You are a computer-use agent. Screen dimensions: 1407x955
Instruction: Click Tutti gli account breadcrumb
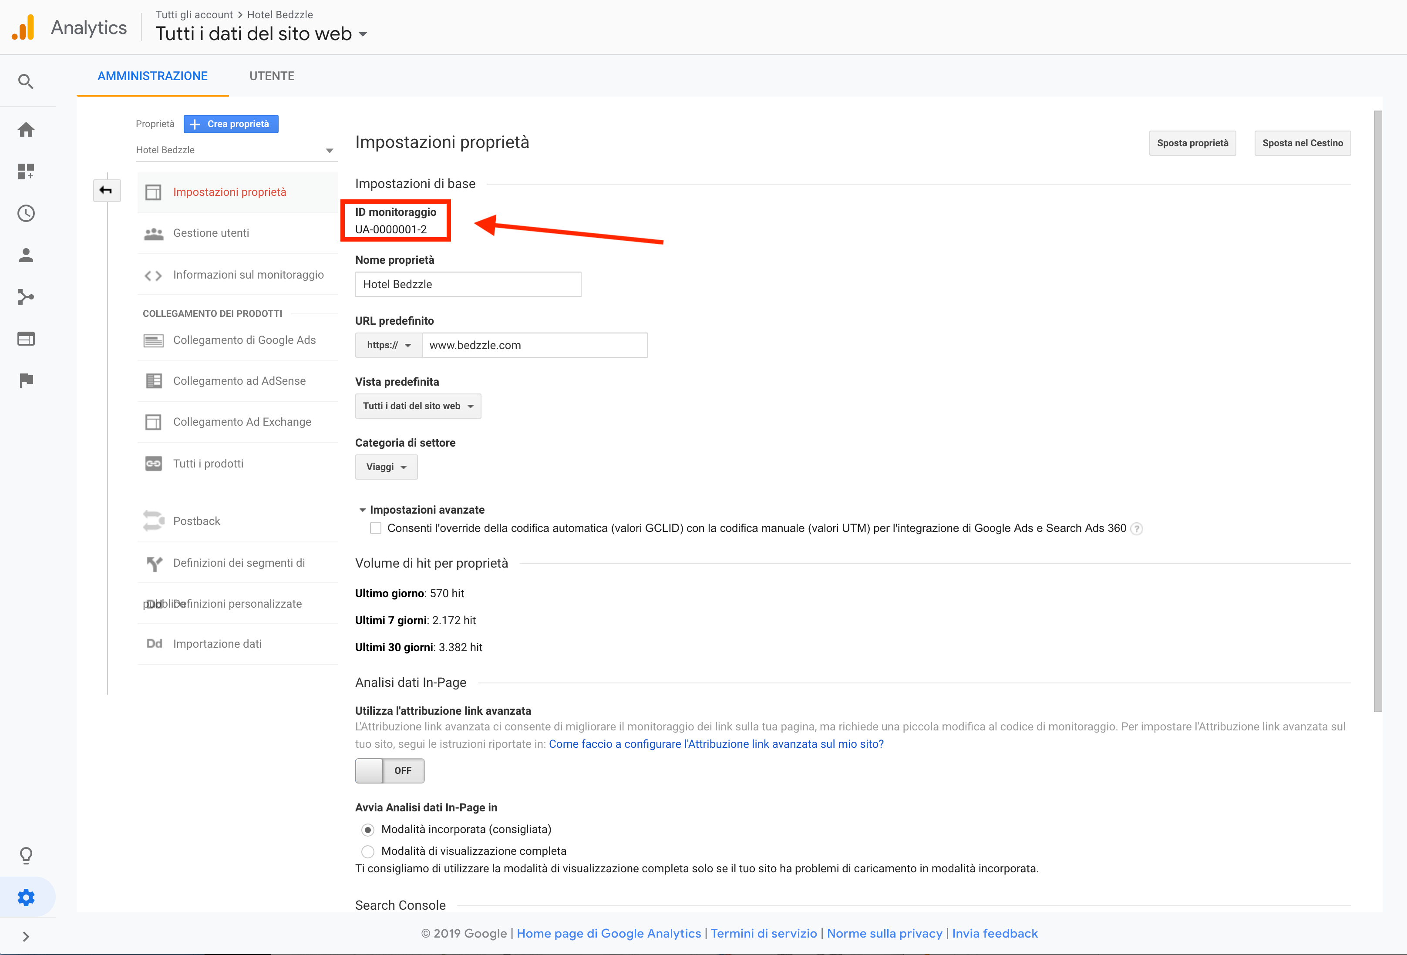click(194, 14)
